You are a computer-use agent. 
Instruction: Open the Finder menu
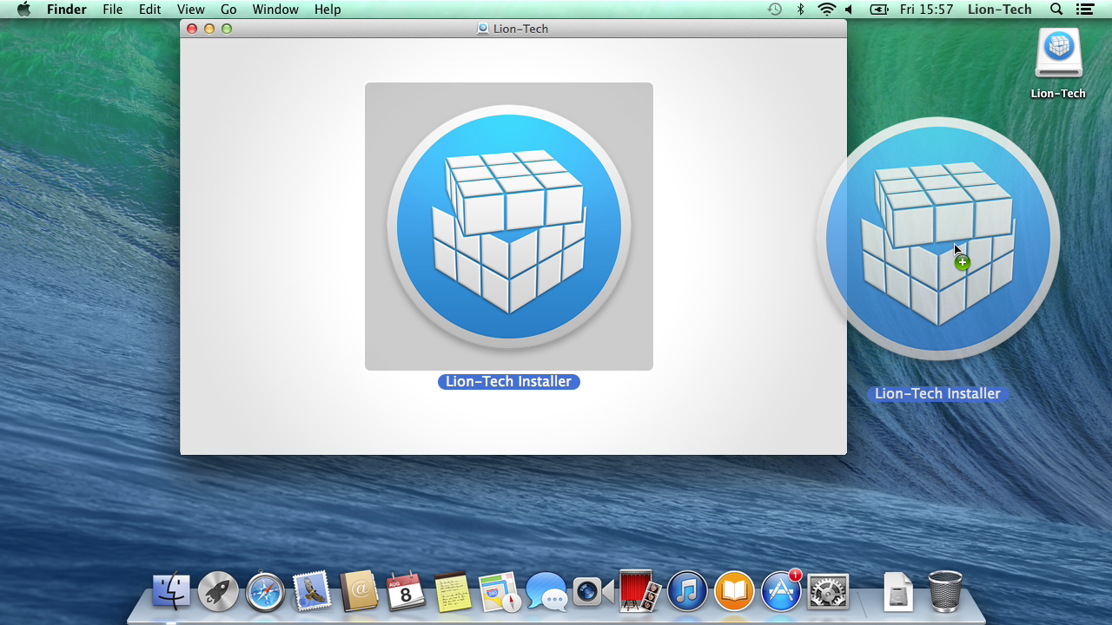[66, 10]
